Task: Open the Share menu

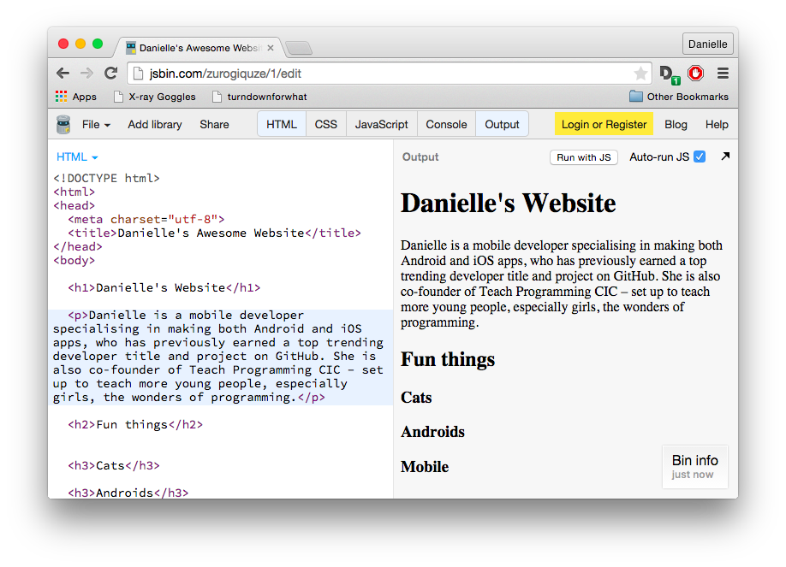Action: click(x=215, y=125)
